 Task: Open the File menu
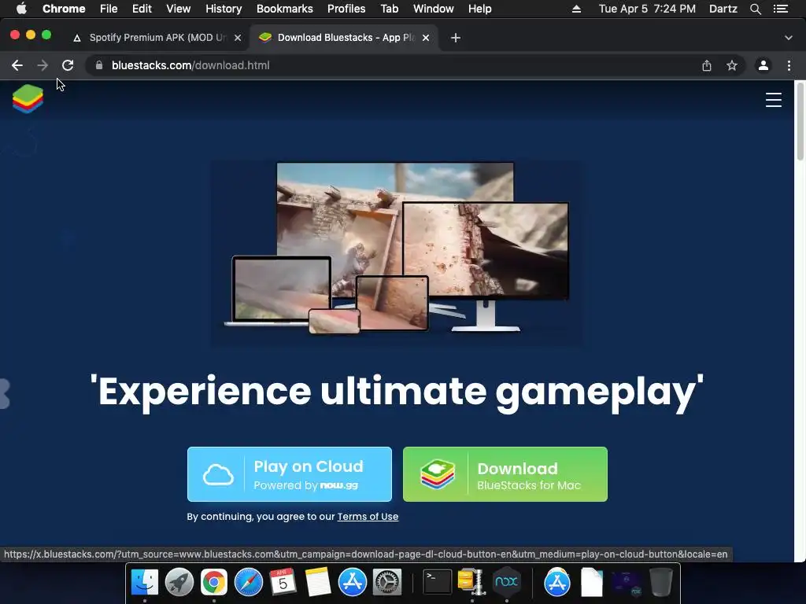(109, 9)
